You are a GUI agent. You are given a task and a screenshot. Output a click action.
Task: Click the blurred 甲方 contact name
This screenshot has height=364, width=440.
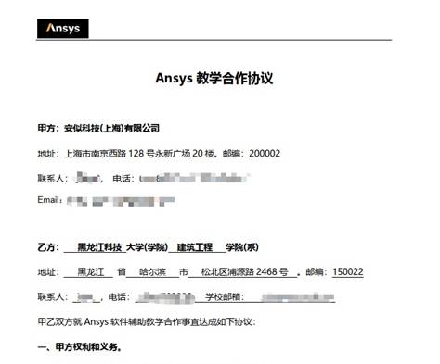(88, 178)
